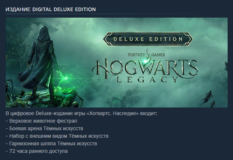Viewport: 233px width, 160px height.
Task: Click the Deluxe-издание word in description
Action: pyautogui.click(x=54, y=113)
